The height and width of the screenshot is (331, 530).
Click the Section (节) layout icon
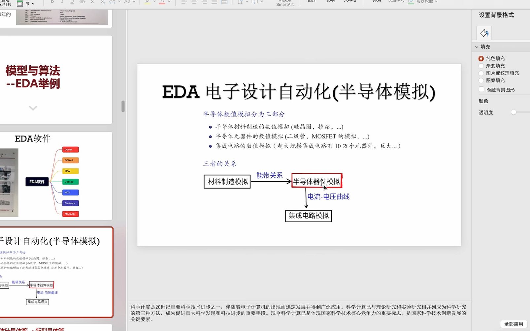coord(20,3)
